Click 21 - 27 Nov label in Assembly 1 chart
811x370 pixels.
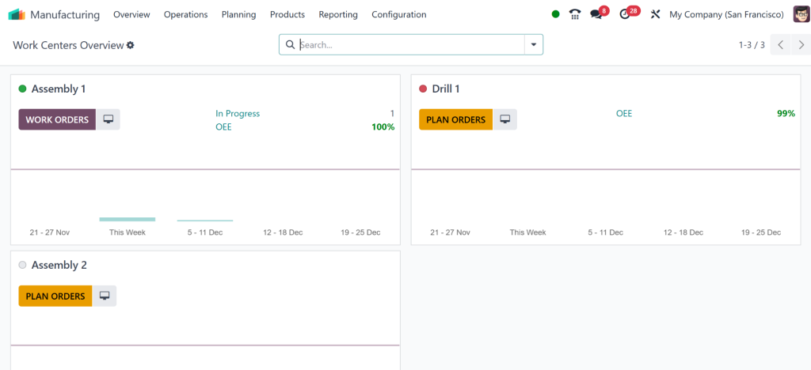[x=50, y=232]
